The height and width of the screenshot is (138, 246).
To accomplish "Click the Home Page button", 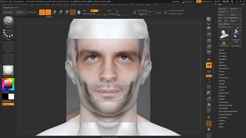I will pos(8,12).
